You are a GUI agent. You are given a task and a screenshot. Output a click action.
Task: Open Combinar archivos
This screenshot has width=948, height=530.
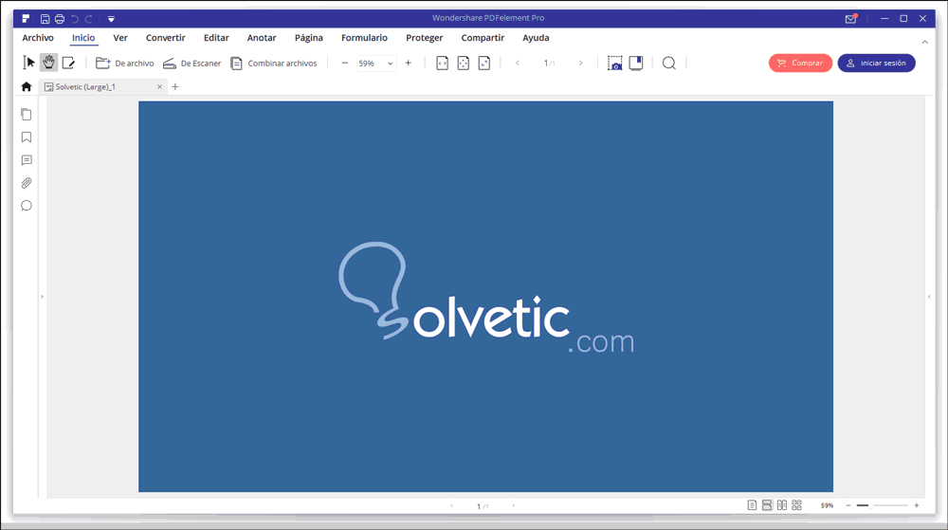pos(274,63)
